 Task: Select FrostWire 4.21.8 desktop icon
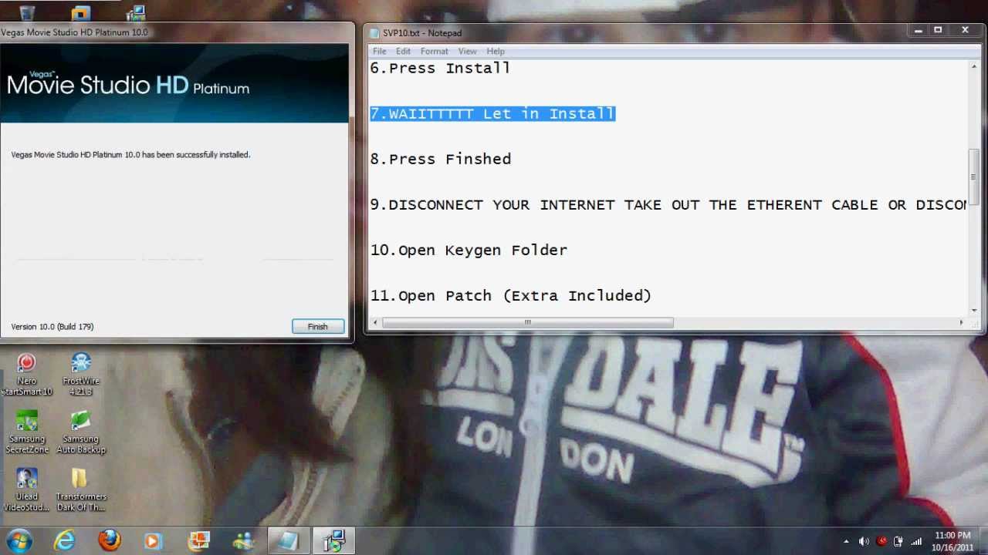(81, 374)
